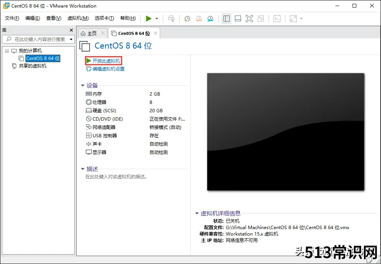Click the CD/DVD (IDE) drive icon

[89, 119]
